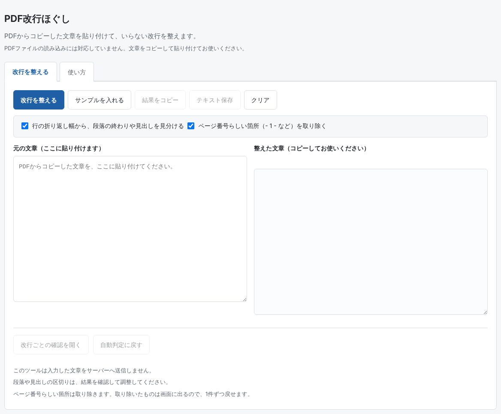Viewport: 501px width, 414px height.
Task: Open 改行ごとの確認を開く button
Action: [x=51, y=345]
